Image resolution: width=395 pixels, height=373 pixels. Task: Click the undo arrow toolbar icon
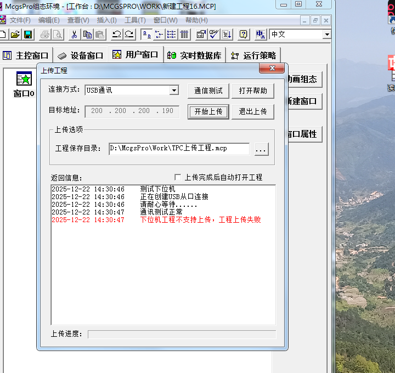coord(116,35)
